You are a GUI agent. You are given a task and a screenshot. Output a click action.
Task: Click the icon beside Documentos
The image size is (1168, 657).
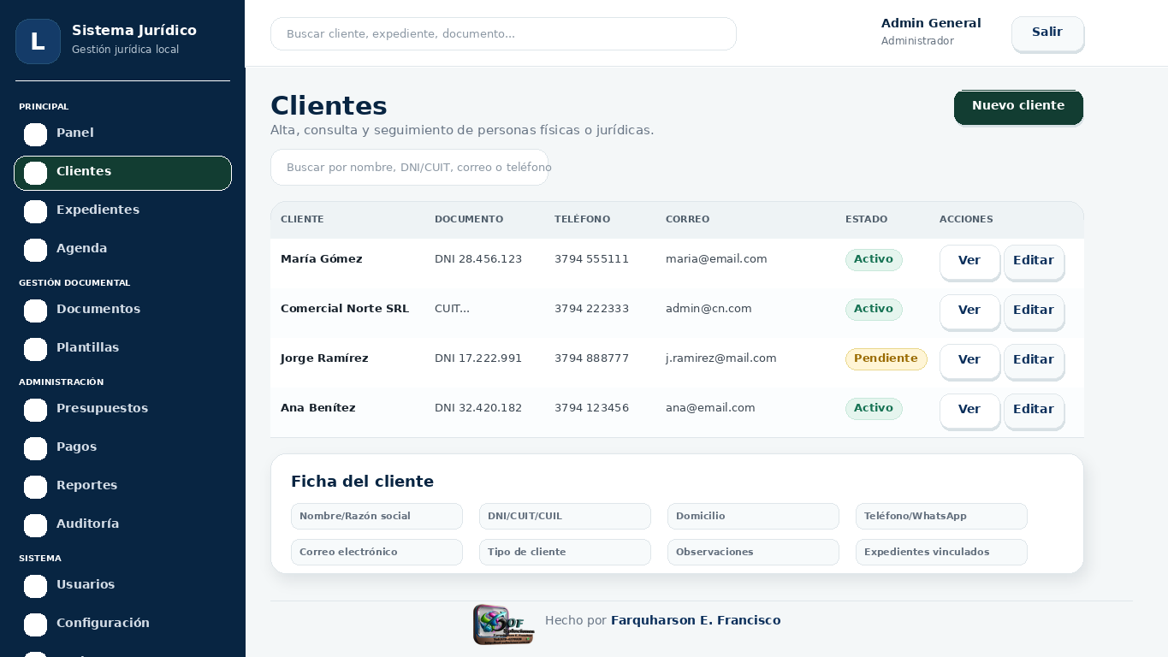pyautogui.click(x=35, y=311)
